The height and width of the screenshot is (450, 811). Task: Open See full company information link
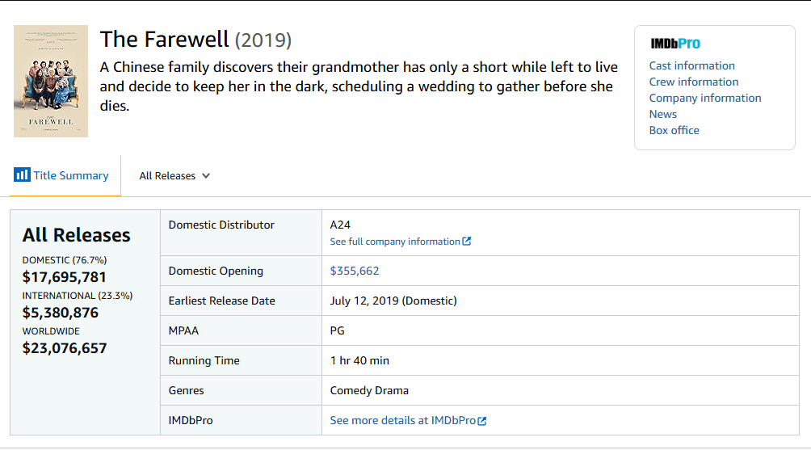[395, 242]
